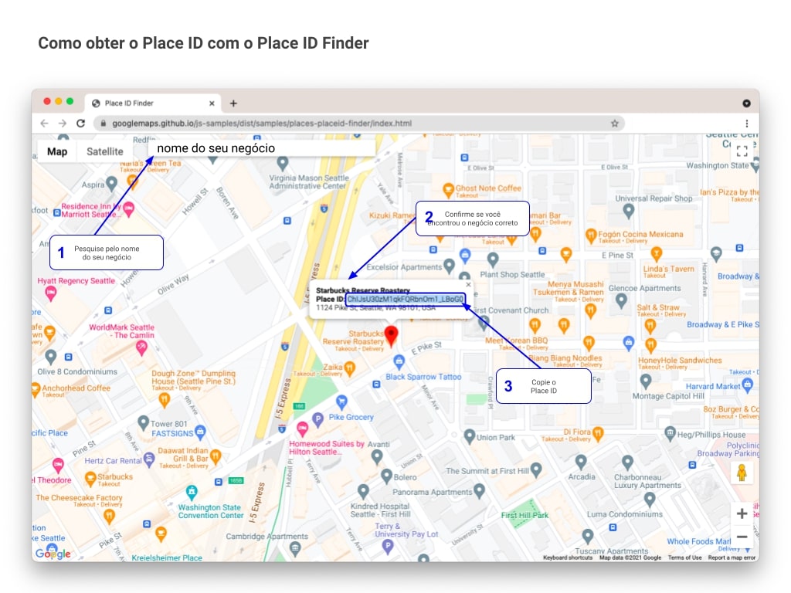Click the Hertz Car Rental pin

point(149,459)
